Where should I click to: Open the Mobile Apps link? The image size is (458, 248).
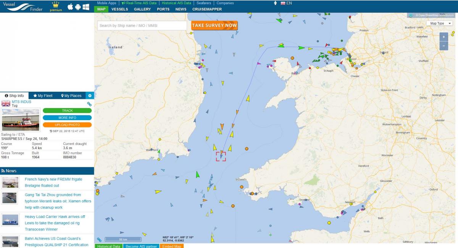pyautogui.click(x=106, y=3)
